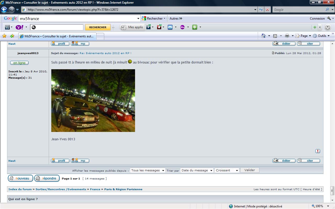Go back with the browser Back arrow
335x209 pixels.
coord(4,10)
